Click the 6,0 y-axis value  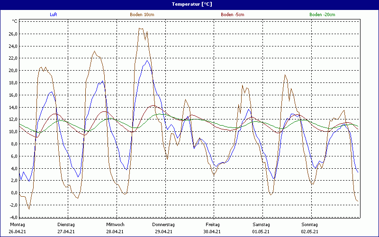14,156
